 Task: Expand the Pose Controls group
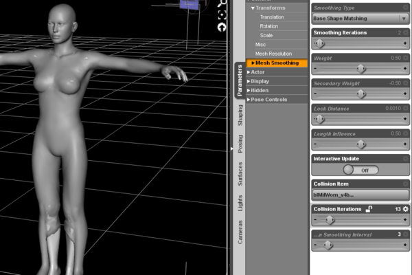249,100
